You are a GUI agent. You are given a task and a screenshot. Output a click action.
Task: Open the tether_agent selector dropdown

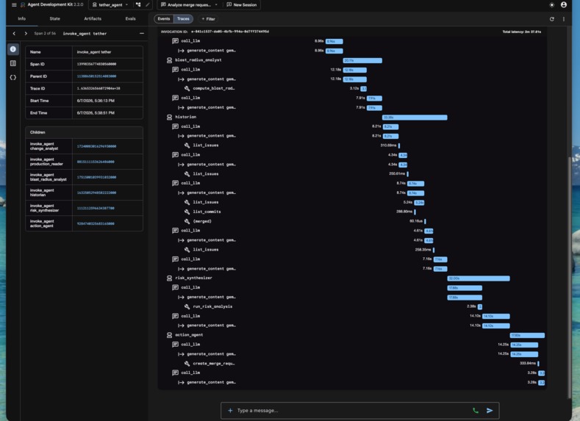pyautogui.click(x=110, y=5)
